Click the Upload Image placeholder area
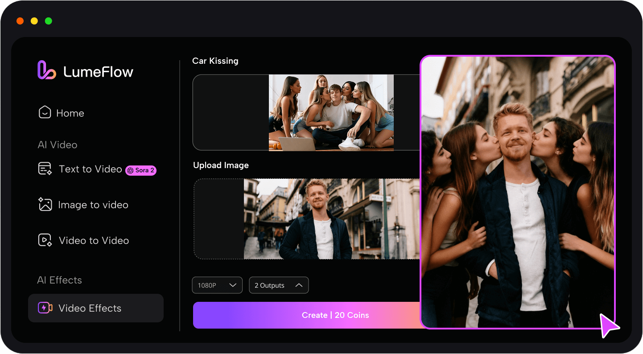The width and height of the screenshot is (643, 354). click(218, 218)
